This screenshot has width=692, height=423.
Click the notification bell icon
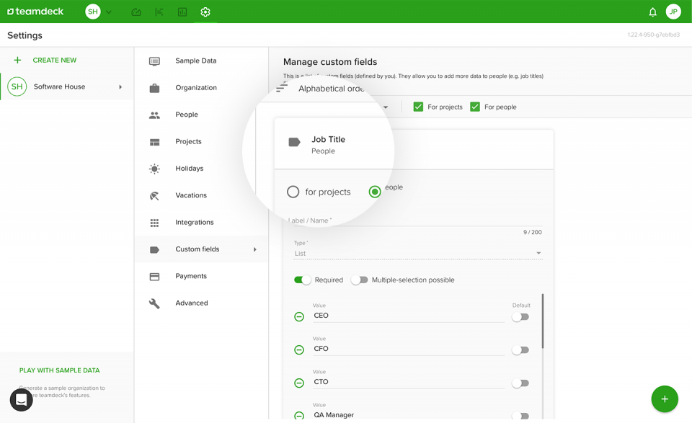652,12
